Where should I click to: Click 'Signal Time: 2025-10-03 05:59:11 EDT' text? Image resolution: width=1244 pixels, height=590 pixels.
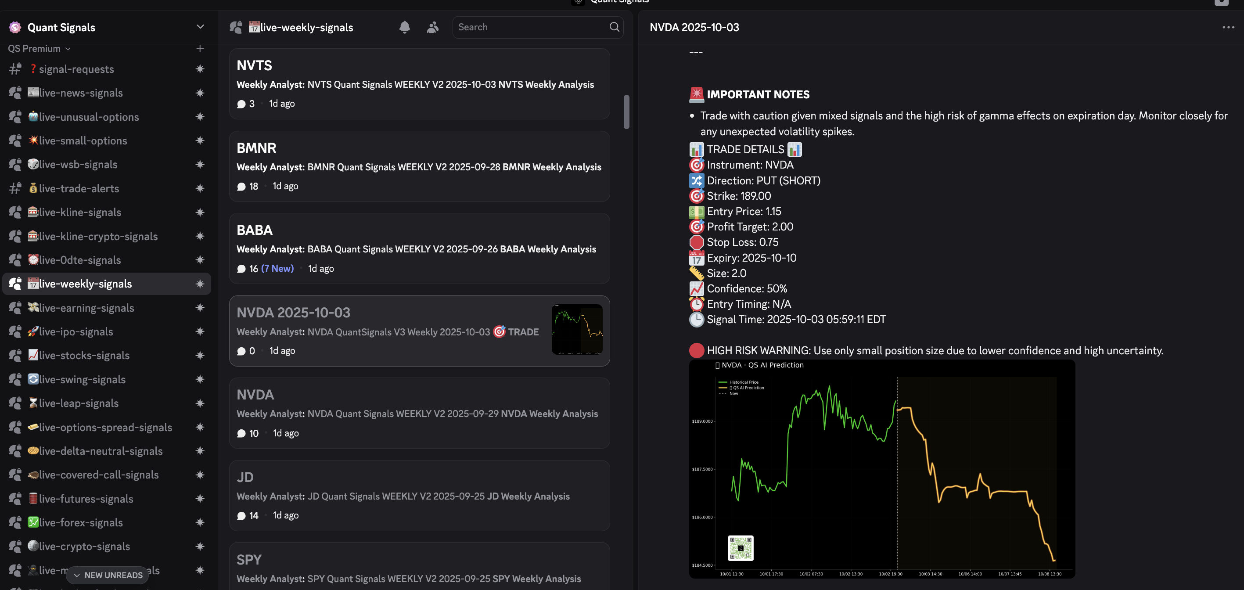tap(796, 319)
